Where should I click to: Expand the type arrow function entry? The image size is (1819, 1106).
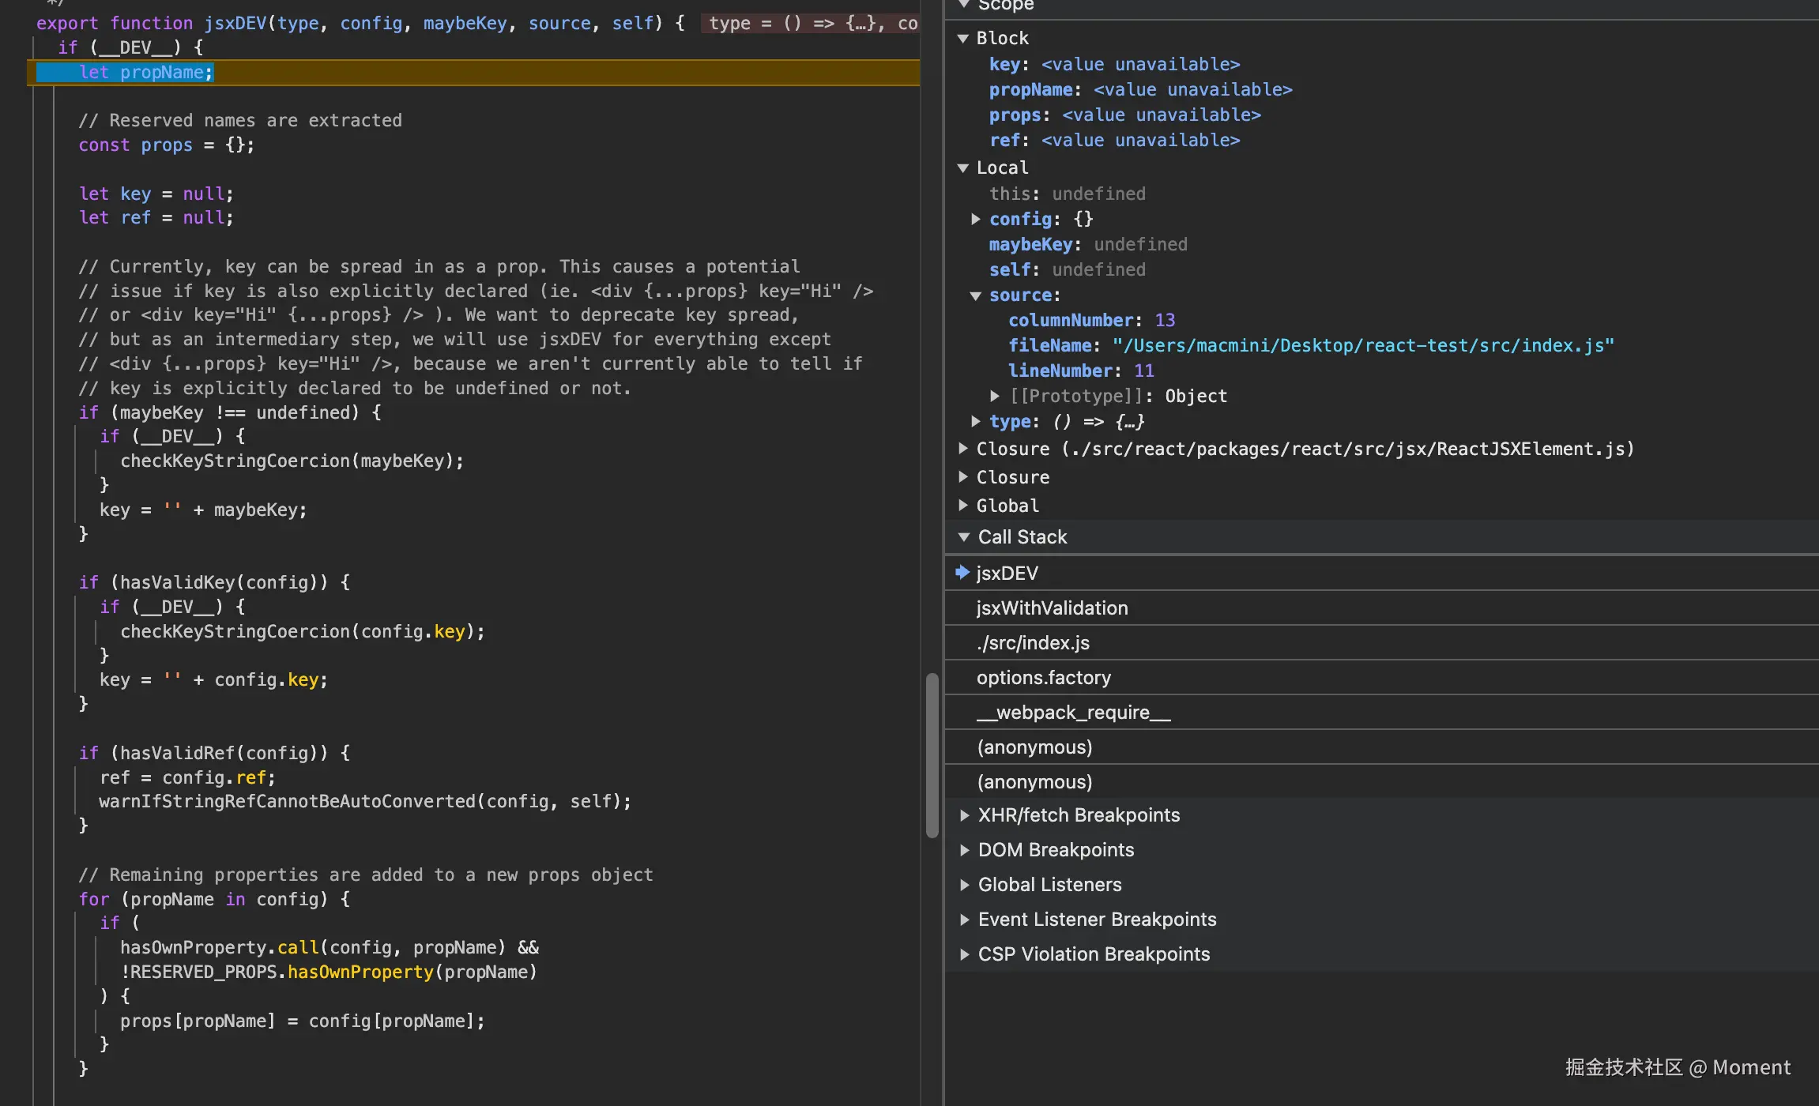point(976,421)
